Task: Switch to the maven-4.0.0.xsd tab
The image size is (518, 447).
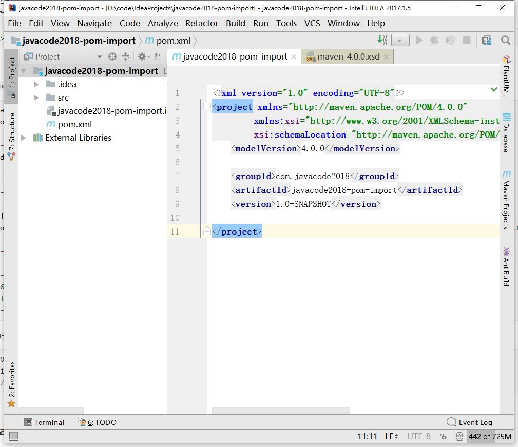Action: click(348, 56)
